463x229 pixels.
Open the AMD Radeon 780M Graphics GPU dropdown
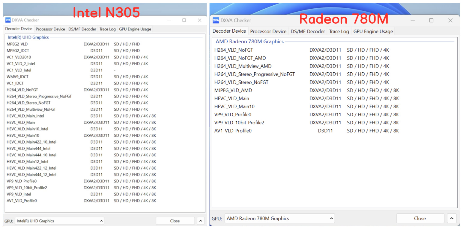click(279, 218)
